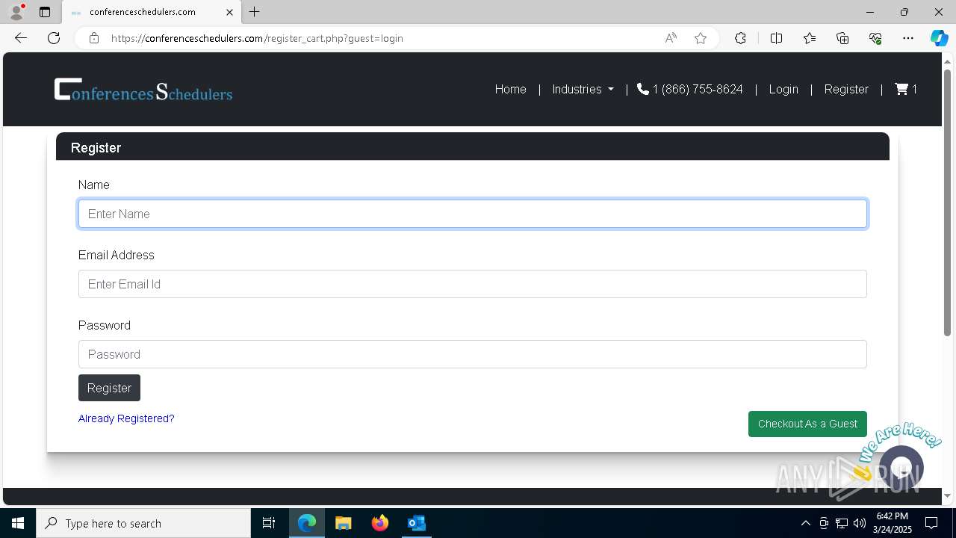Viewport: 956px width, 538px height.
Task: Click the browser Back arrow
Action: coord(21,38)
